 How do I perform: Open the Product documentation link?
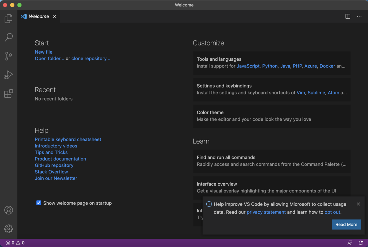(x=60, y=159)
